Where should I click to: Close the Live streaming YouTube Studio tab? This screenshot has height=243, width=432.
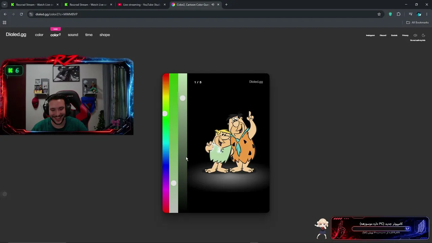pos(165,5)
